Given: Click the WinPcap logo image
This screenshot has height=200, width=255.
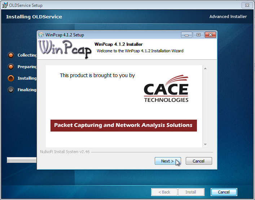Looking at the screenshot, I should (x=65, y=49).
